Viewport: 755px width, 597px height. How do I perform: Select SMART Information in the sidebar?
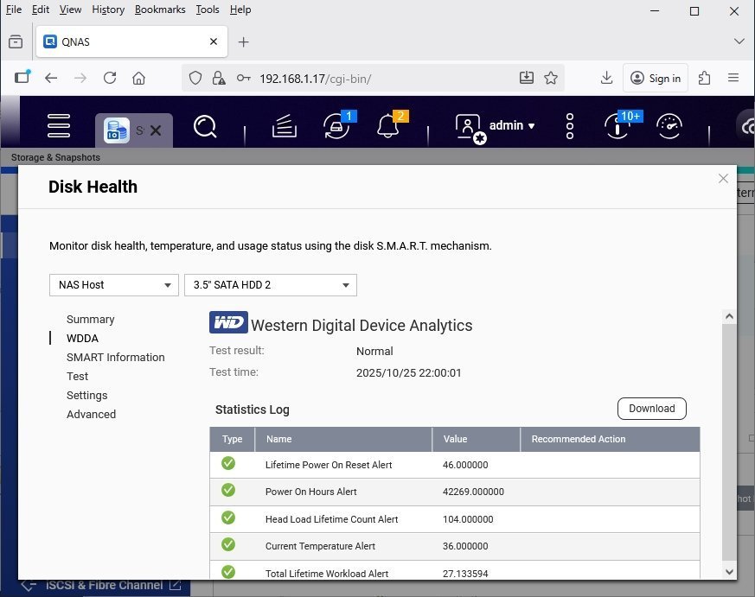(x=115, y=358)
